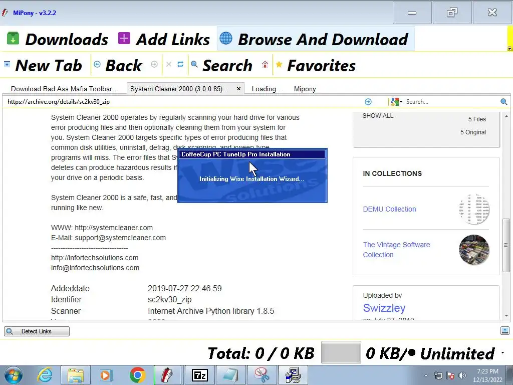Click the Search... input box
The image size is (513, 385).
(451, 102)
